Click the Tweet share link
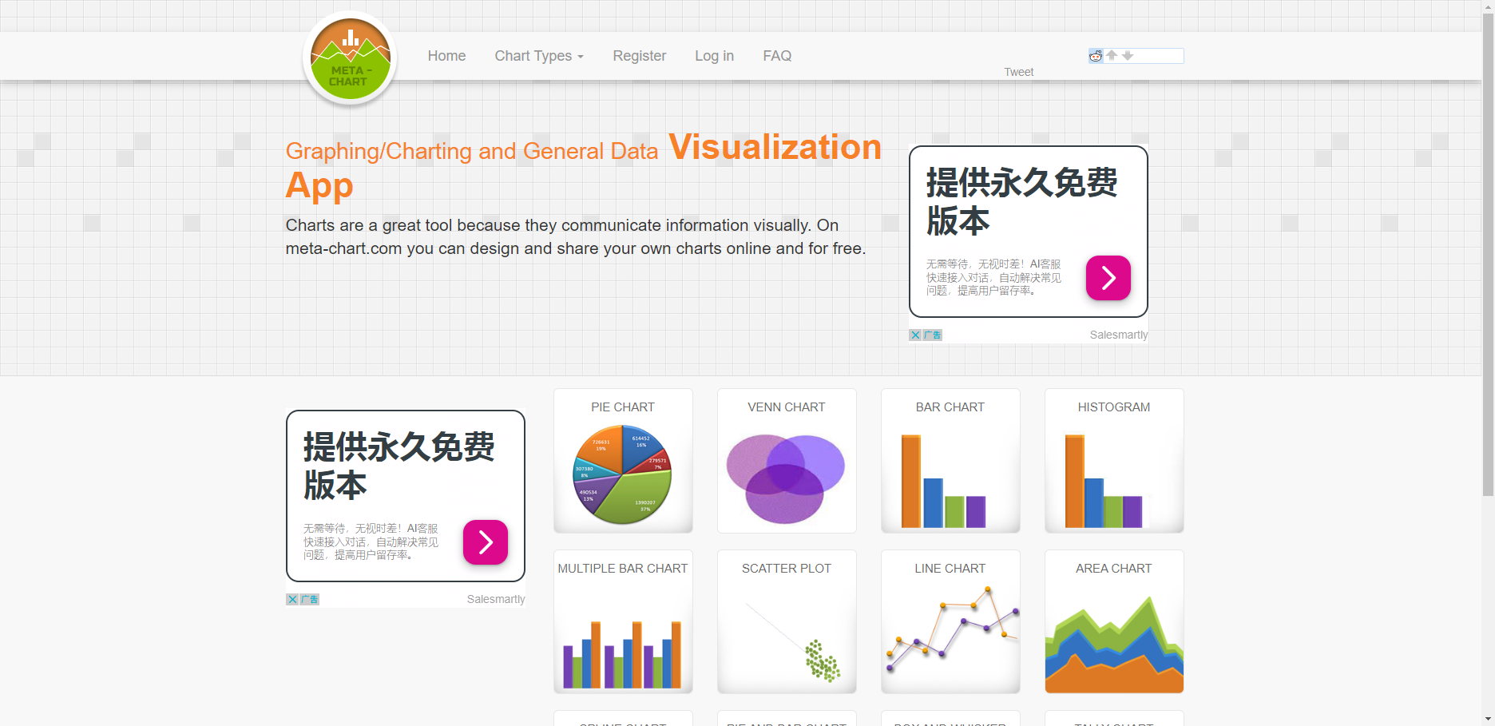Viewport: 1495px width, 726px height. (1018, 72)
